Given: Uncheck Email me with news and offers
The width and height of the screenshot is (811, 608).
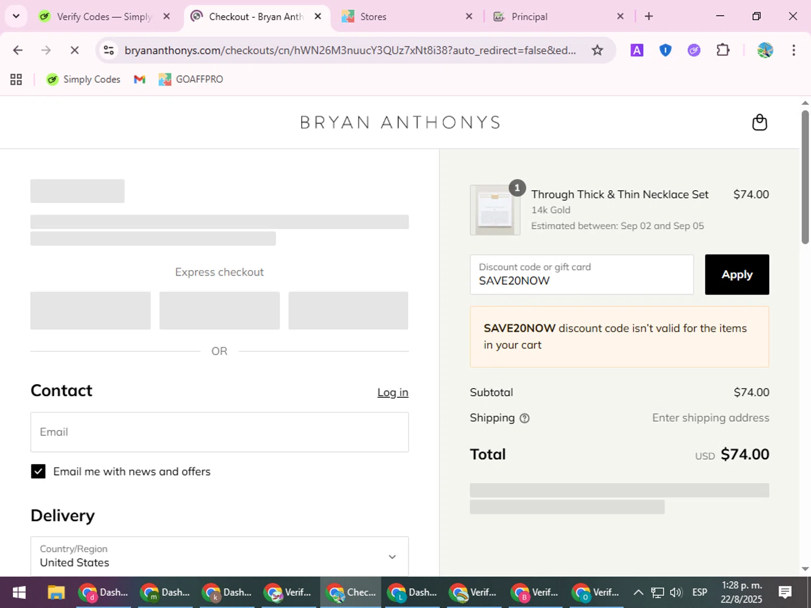Looking at the screenshot, I should pyautogui.click(x=38, y=471).
